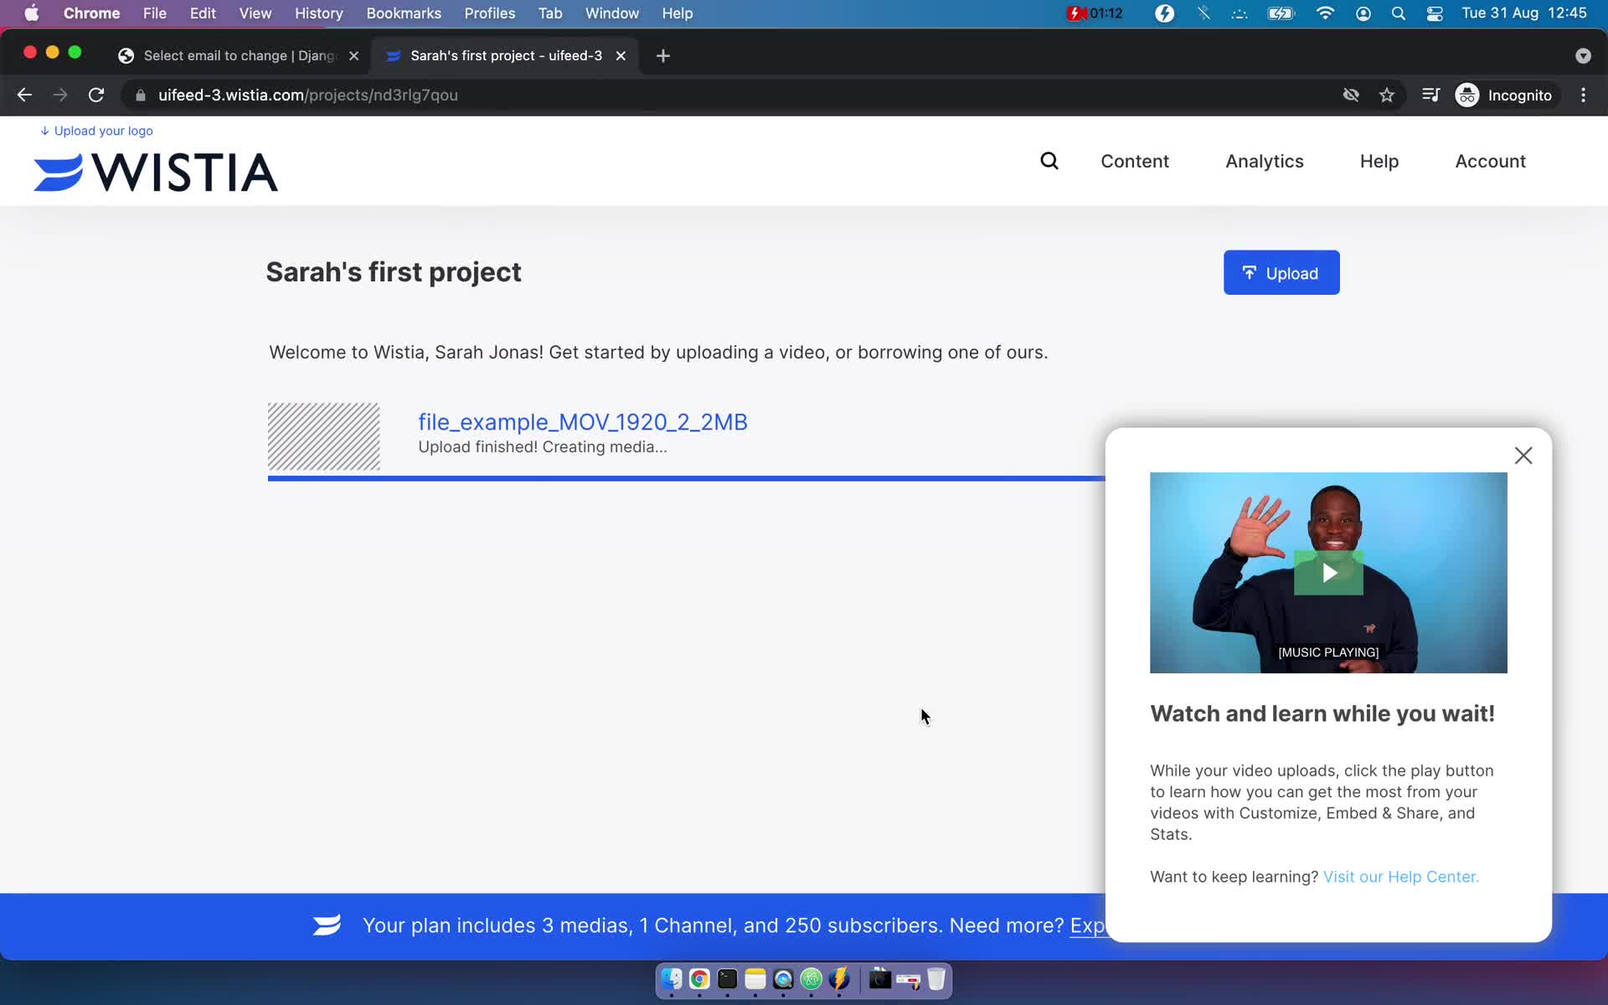Click the lightning bolt menu bar icon
This screenshot has height=1005, width=1608.
click(1164, 13)
